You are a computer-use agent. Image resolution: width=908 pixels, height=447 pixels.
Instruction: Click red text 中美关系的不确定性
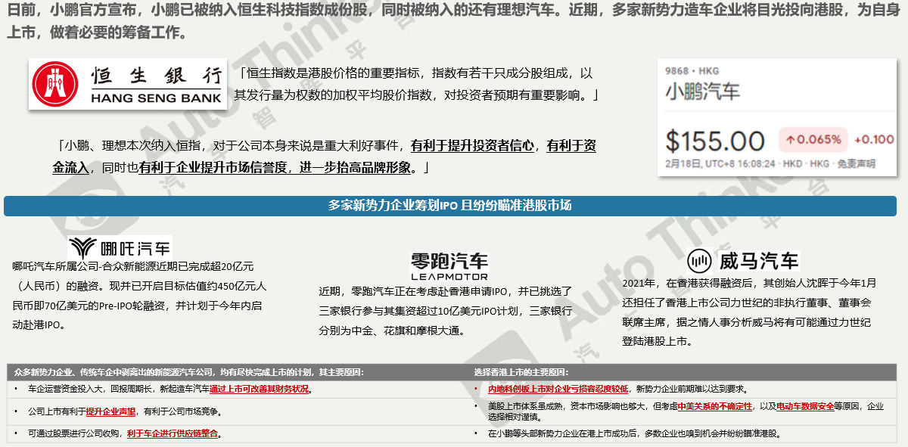[715, 406]
